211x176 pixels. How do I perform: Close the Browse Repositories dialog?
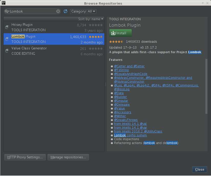tap(199, 169)
